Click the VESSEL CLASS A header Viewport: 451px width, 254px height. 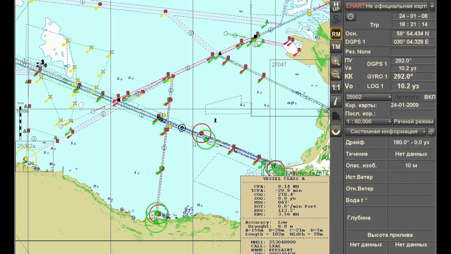tap(284, 179)
